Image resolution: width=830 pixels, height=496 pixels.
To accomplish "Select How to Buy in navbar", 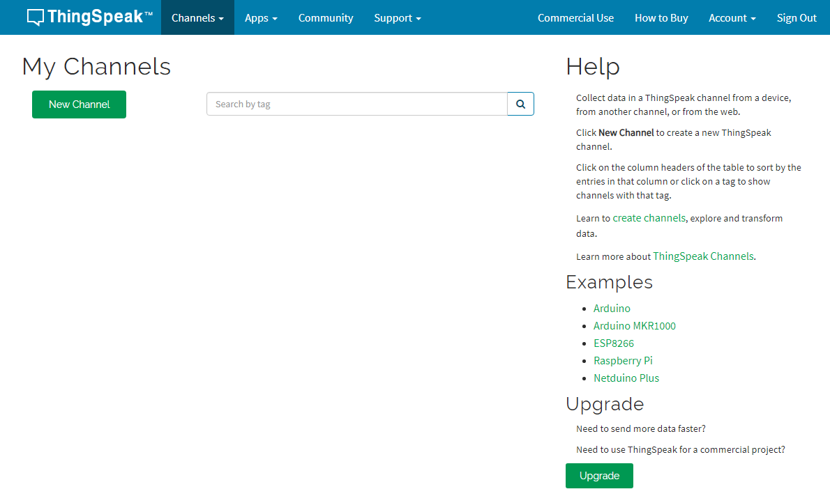I will 661,18.
